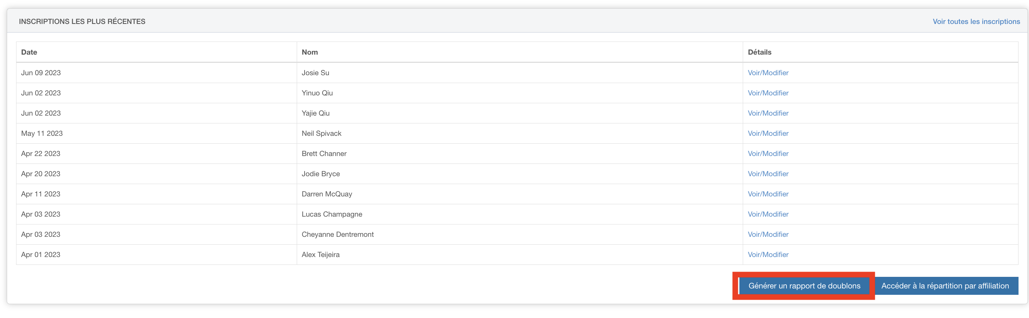Edit Darren McQuay's registration details
The image size is (1029, 318).
click(x=768, y=194)
